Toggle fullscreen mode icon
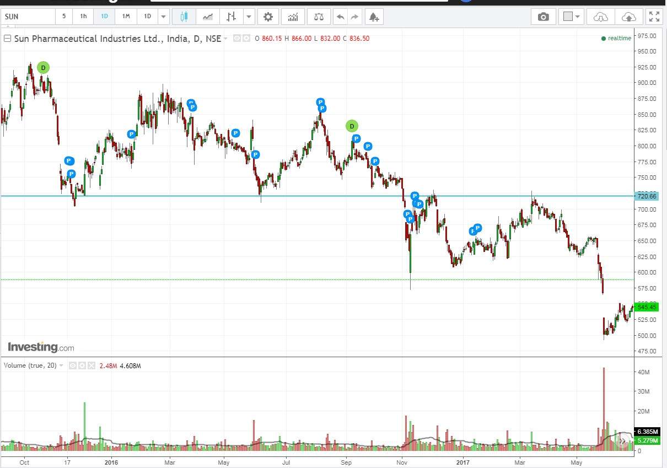The width and height of the screenshot is (667, 468). tap(654, 17)
